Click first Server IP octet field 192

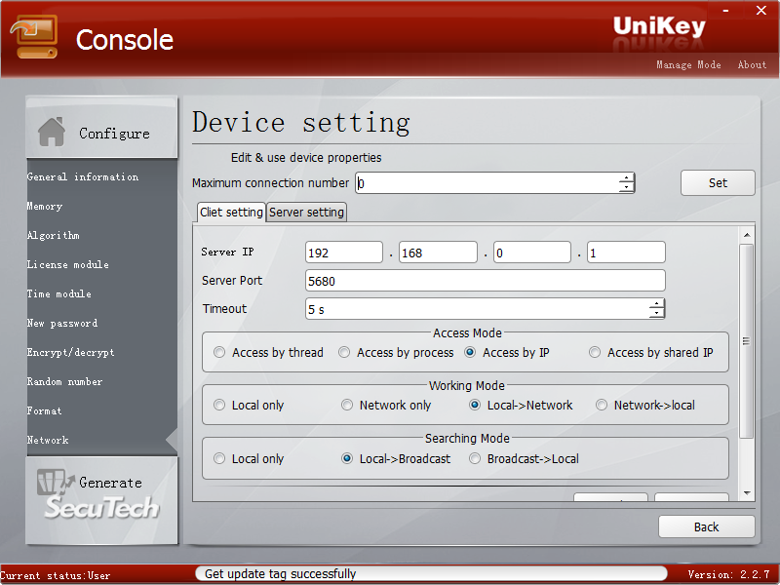click(x=344, y=253)
